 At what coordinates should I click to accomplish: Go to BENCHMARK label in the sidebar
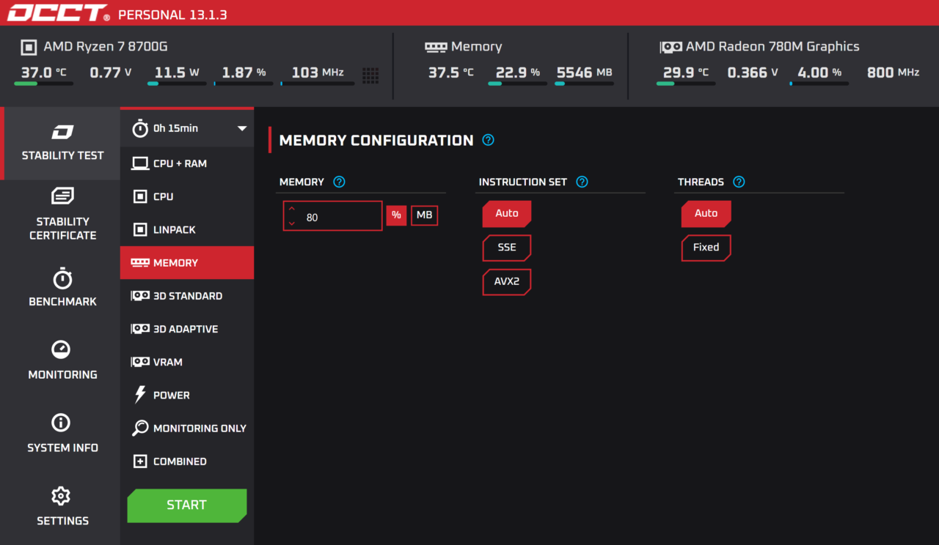[x=62, y=302]
